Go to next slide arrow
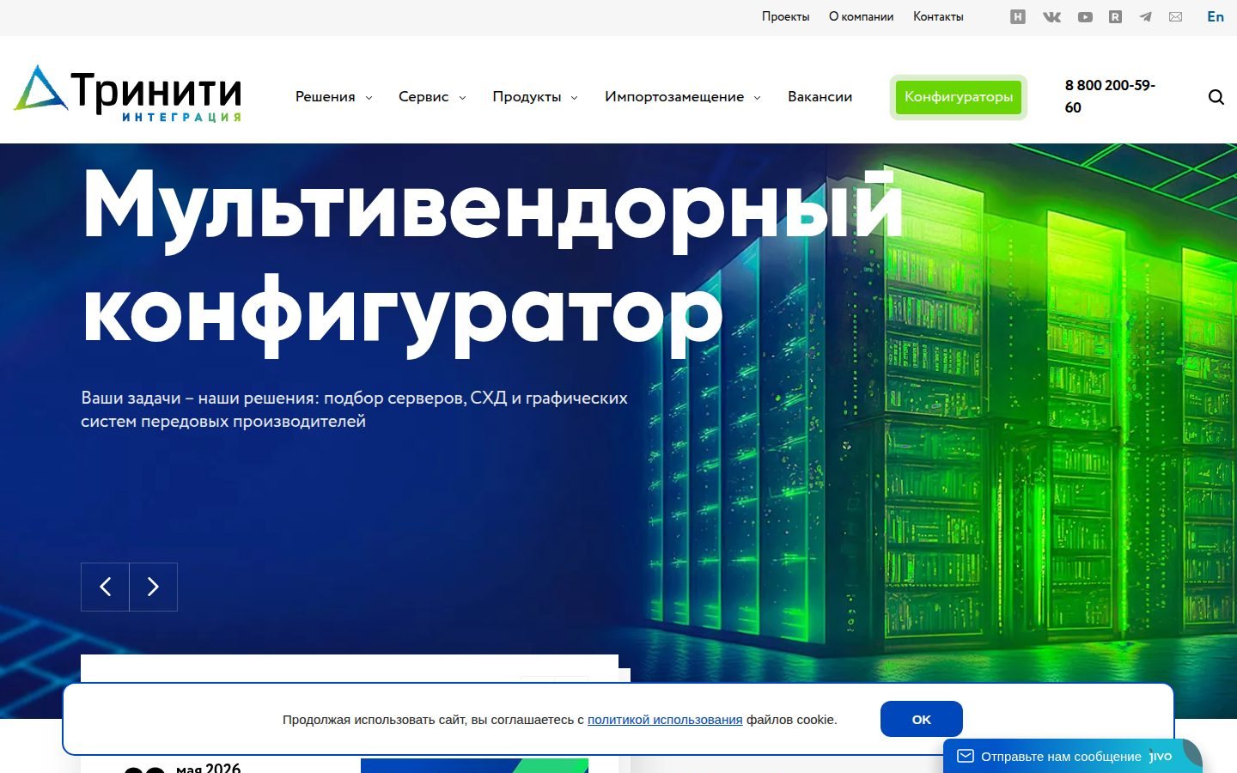The image size is (1237, 773). (x=154, y=587)
